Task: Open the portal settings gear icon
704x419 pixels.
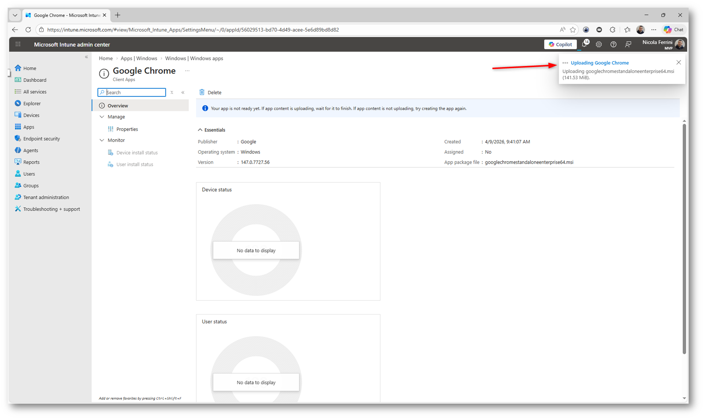Action: pyautogui.click(x=599, y=44)
